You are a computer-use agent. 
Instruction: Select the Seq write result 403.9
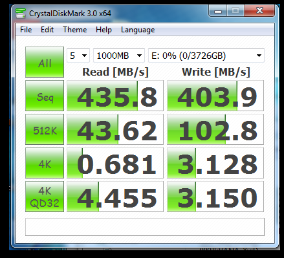click(215, 96)
